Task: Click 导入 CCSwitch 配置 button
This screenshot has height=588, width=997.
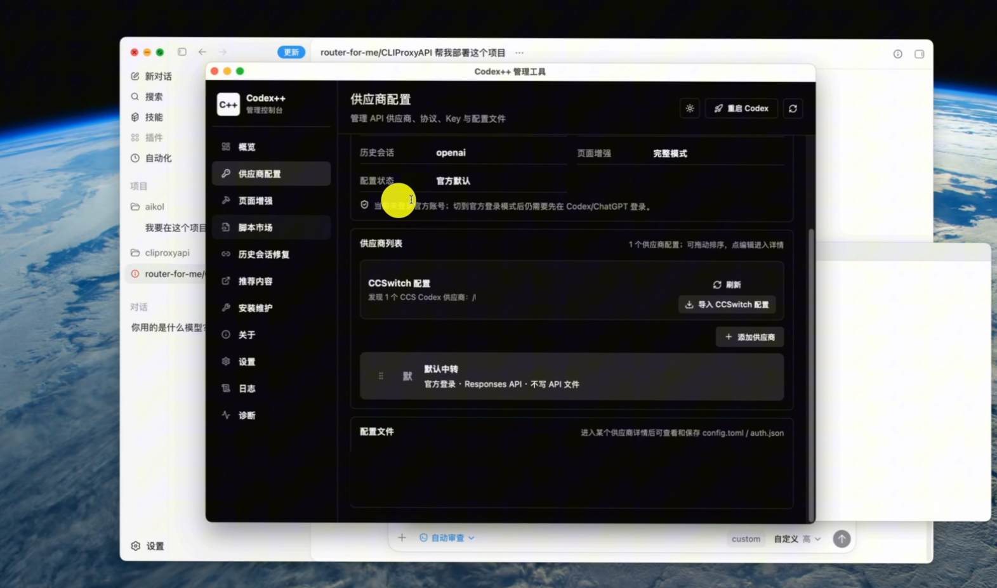Action: pos(727,304)
